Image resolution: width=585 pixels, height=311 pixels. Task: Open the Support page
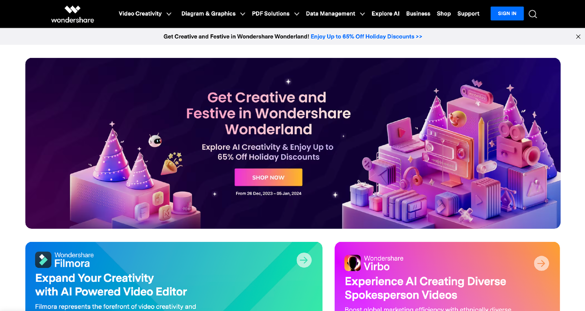(x=468, y=14)
